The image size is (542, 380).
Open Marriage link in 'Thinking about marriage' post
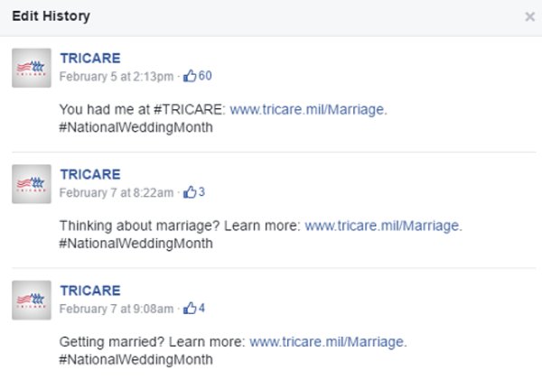pyautogui.click(x=382, y=226)
